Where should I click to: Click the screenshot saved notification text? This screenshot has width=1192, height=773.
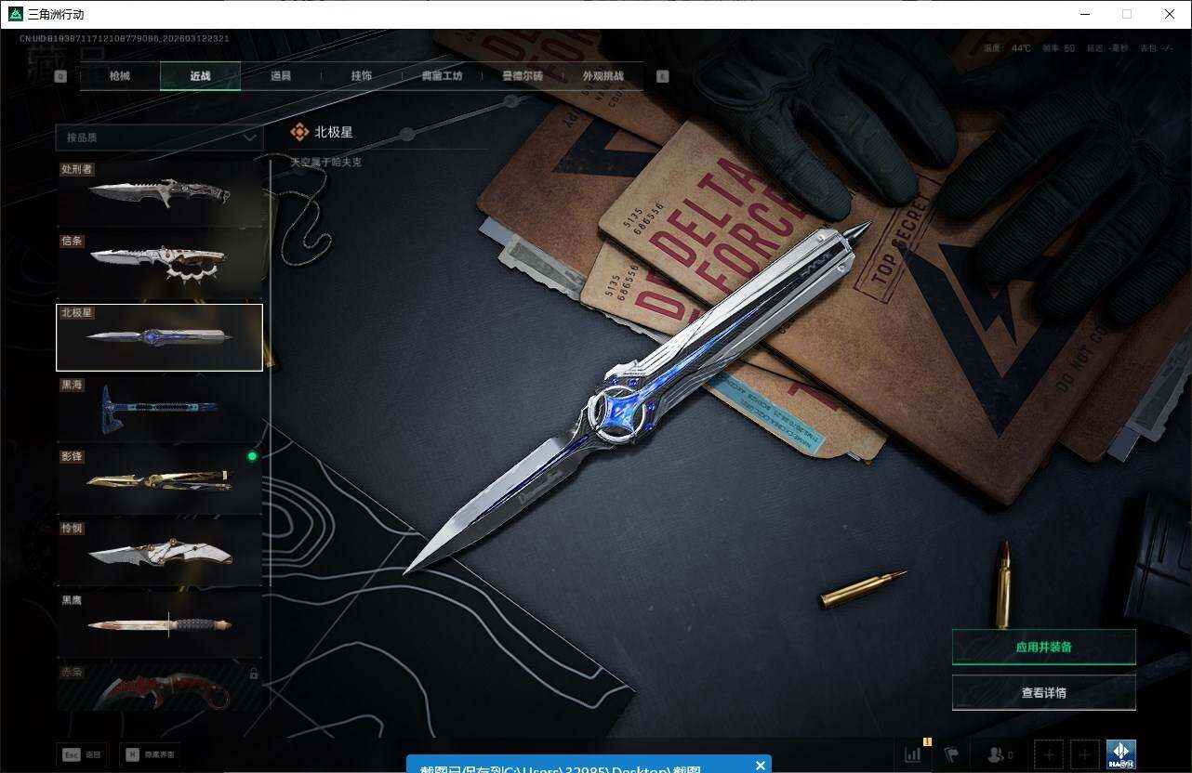(560, 768)
